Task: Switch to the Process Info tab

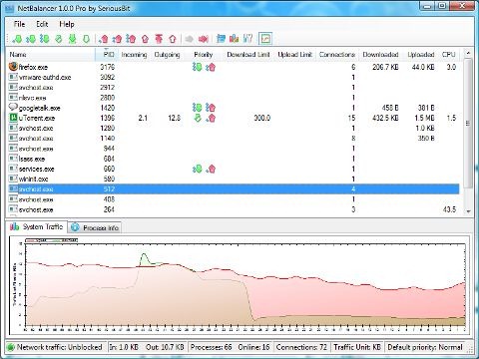Action: click(95, 227)
